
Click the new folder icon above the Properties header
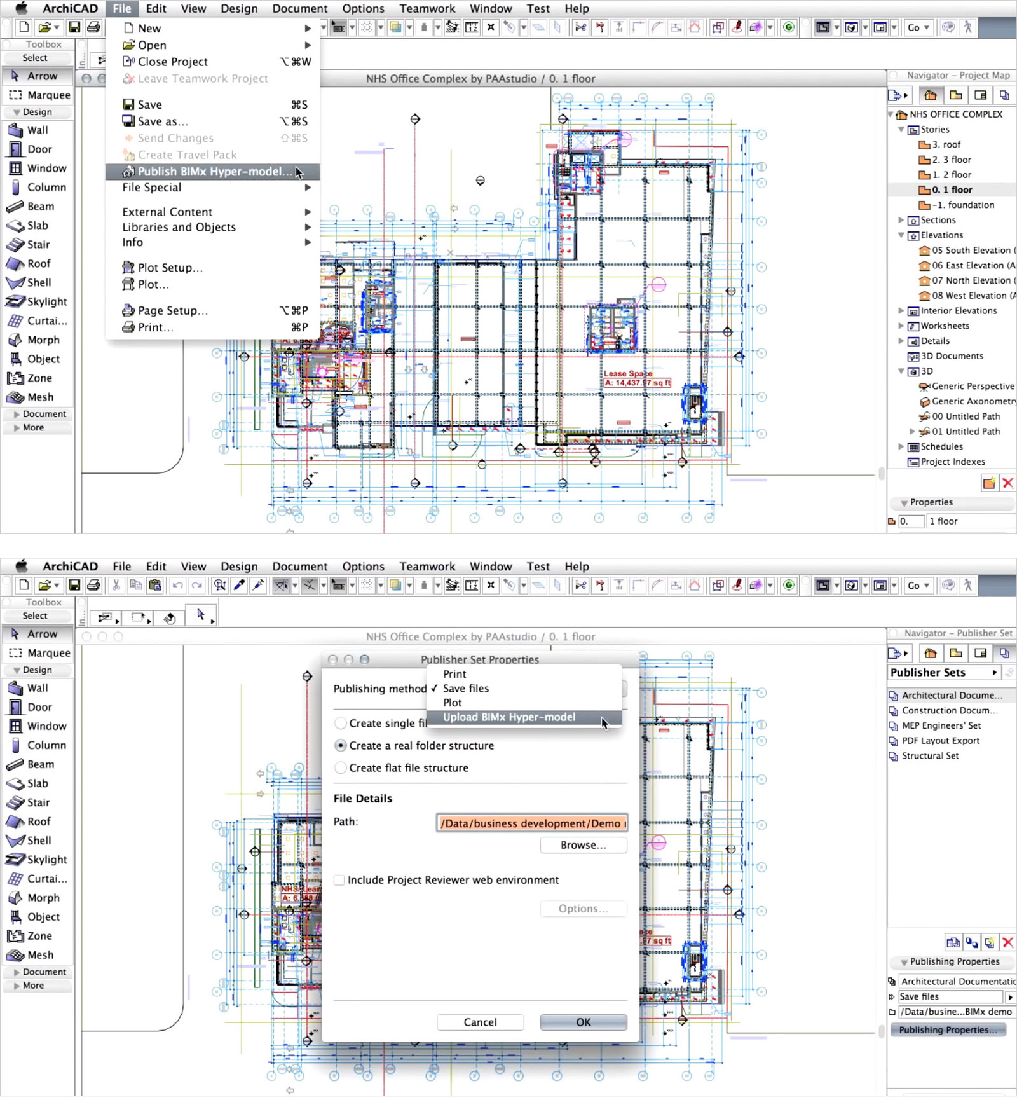pos(989,483)
